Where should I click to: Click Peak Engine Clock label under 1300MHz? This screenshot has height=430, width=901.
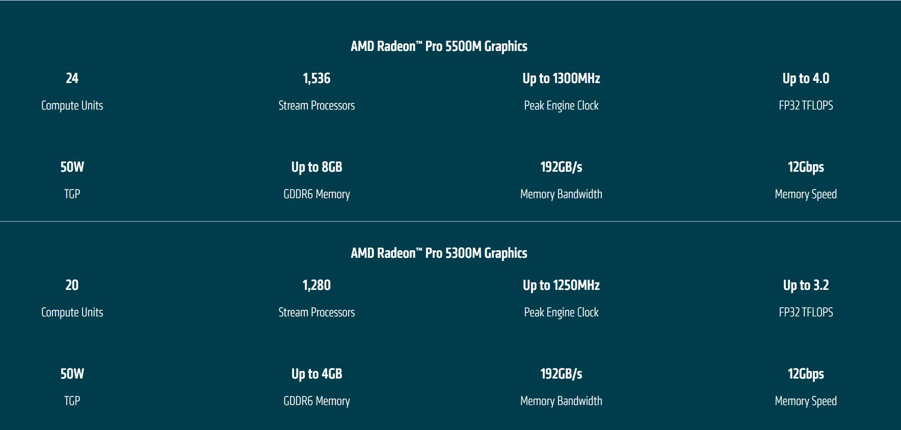point(561,105)
